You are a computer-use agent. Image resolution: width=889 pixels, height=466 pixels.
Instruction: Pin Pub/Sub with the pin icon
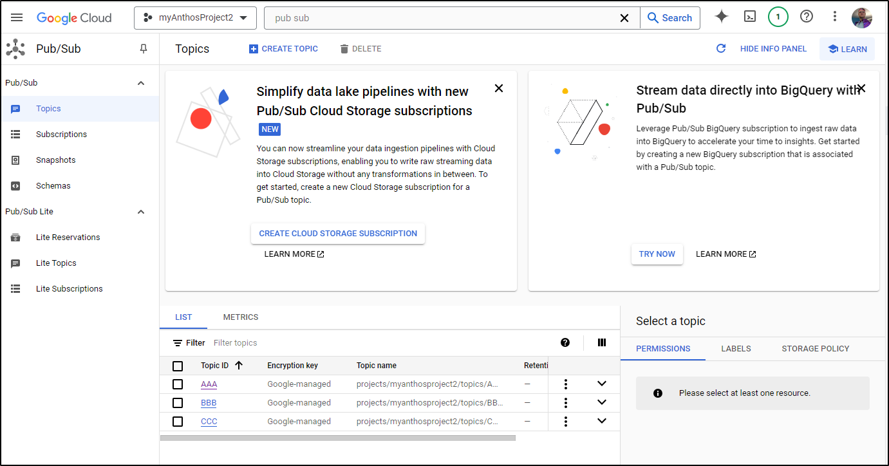click(x=144, y=49)
